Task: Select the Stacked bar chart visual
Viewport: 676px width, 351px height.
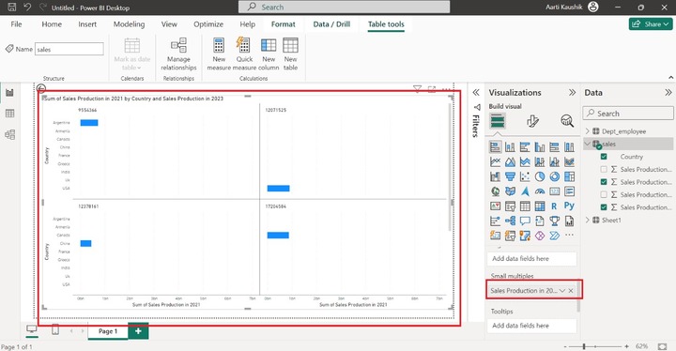Action: (x=496, y=147)
